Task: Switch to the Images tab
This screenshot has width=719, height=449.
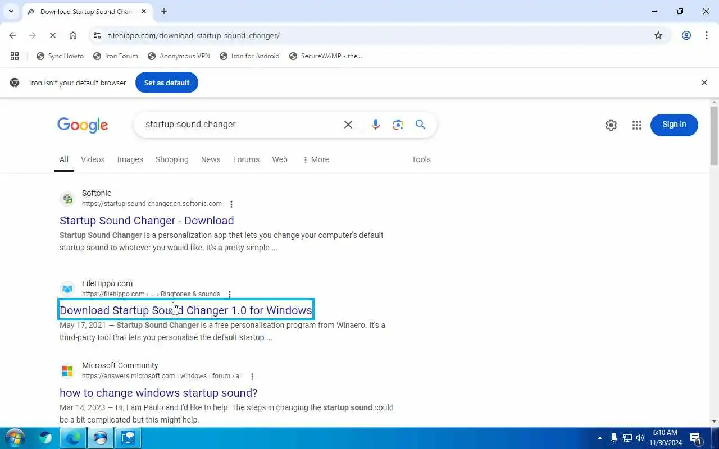Action: pos(130,159)
